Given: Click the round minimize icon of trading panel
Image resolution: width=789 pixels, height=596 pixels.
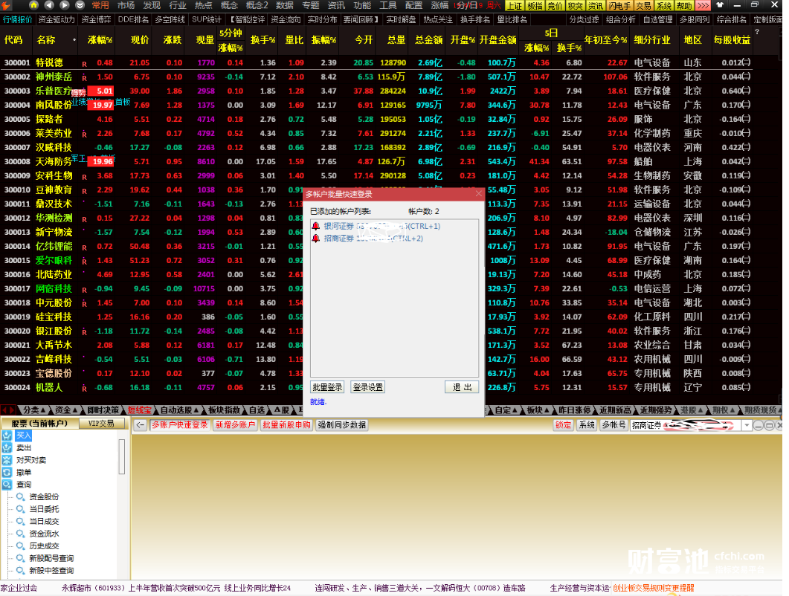Looking at the screenshot, I should point(759,426).
